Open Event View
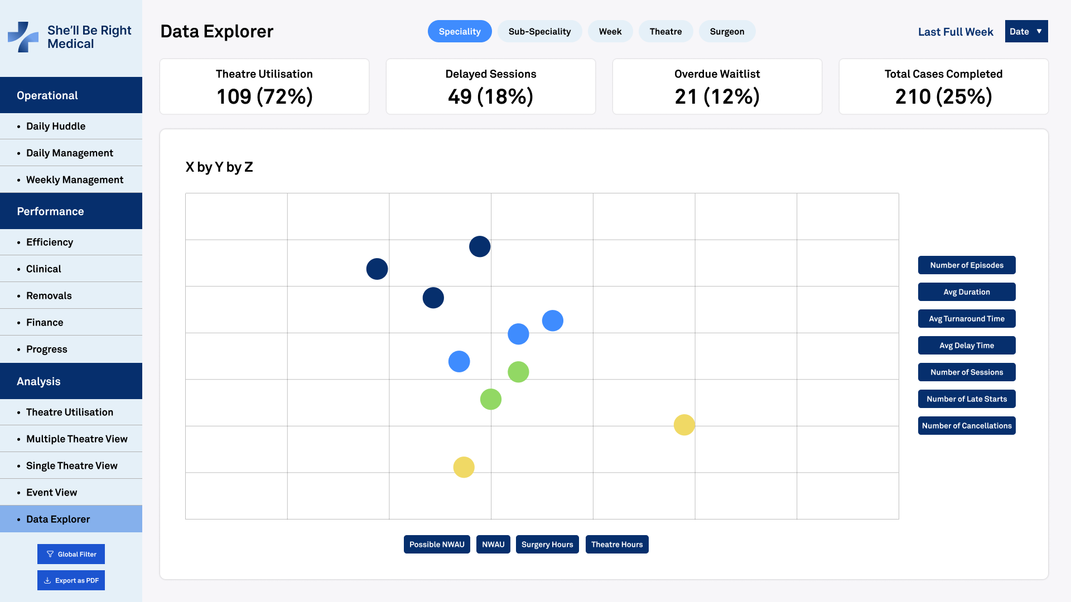Viewport: 1071px width, 602px height. pyautogui.click(x=71, y=492)
